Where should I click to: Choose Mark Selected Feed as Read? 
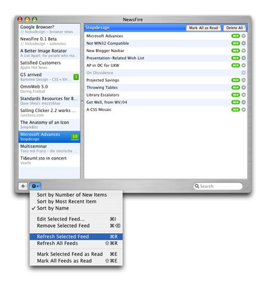pos(76,254)
